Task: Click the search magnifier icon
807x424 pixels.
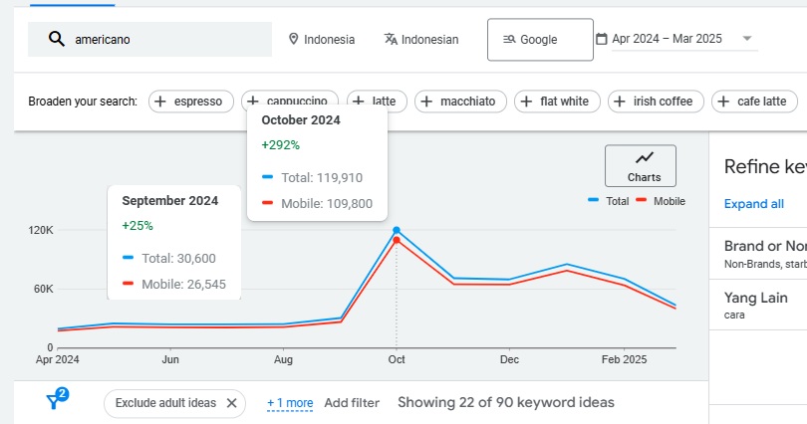Action: click(55, 40)
